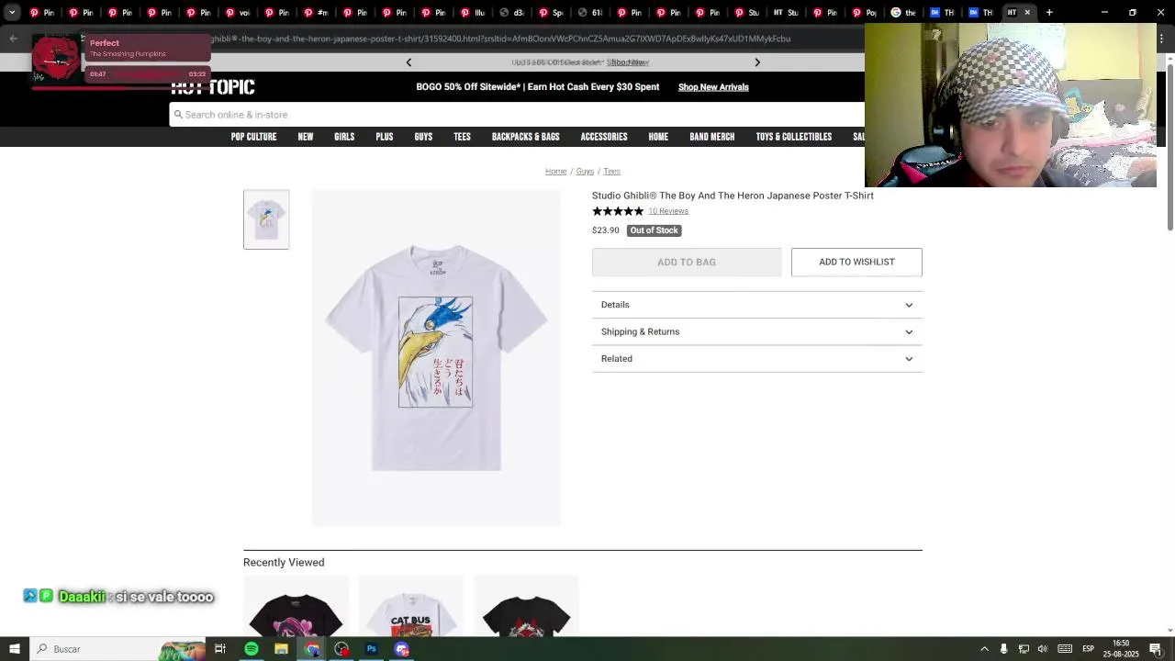
Task: Open the tab search dropdown arrow
Action: (x=12, y=12)
